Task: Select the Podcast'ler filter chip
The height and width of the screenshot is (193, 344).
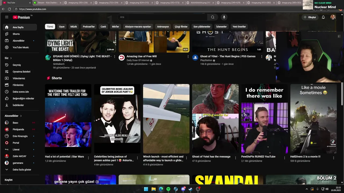Action: [x=89, y=27]
